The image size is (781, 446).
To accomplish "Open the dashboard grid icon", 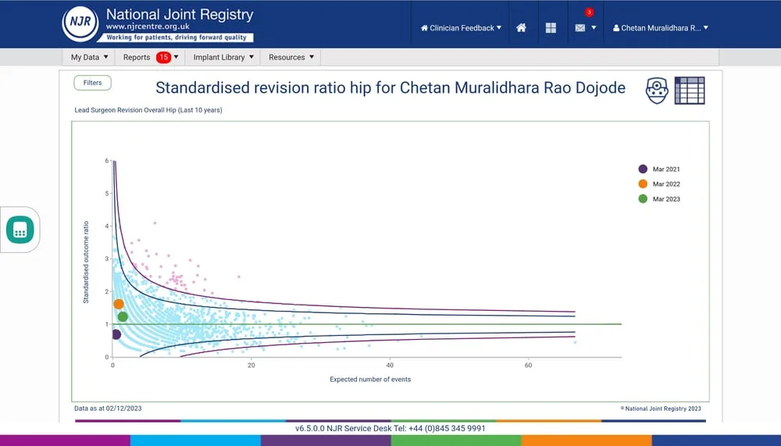I will point(551,28).
